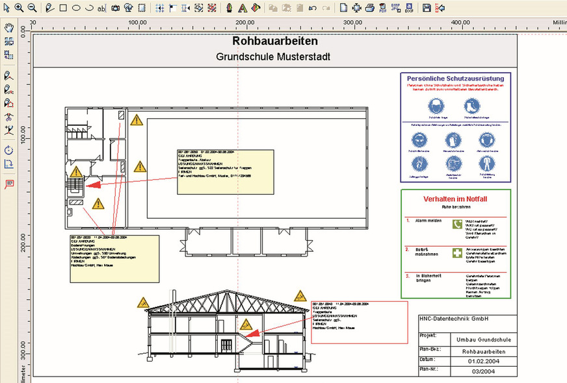Select the Ellipse drawing tool
Viewport: 567px width, 383px height.
click(x=75, y=7)
